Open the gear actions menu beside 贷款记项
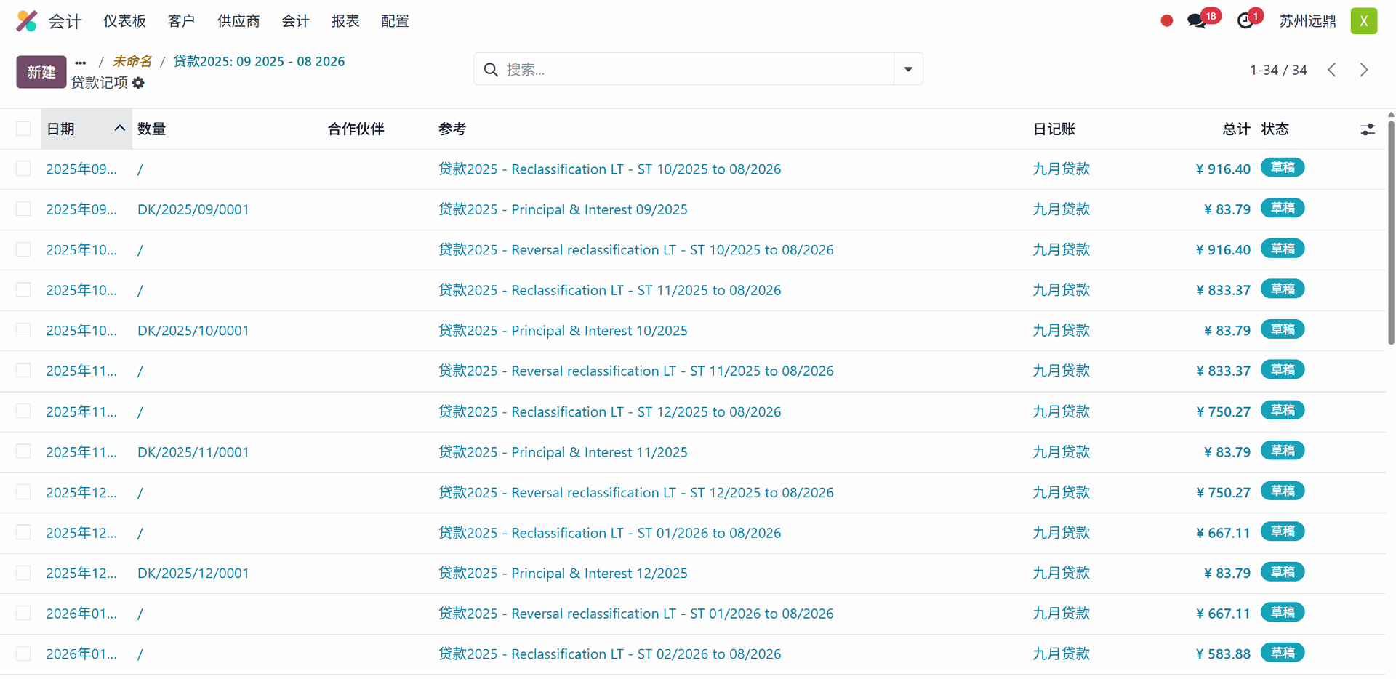 tap(138, 83)
